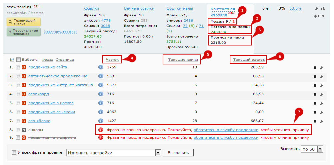
Task: Check the box for 'автоматическое продвижение'
Action: click(x=18, y=76)
